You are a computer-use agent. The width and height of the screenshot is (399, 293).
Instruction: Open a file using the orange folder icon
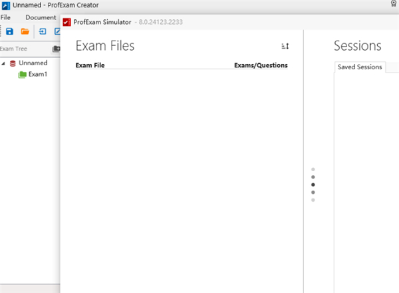(x=25, y=31)
